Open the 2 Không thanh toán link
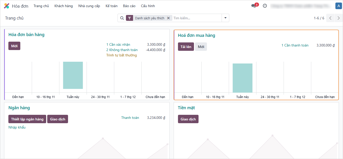Image resolution: width=343 pixels, height=159 pixels. [122, 50]
